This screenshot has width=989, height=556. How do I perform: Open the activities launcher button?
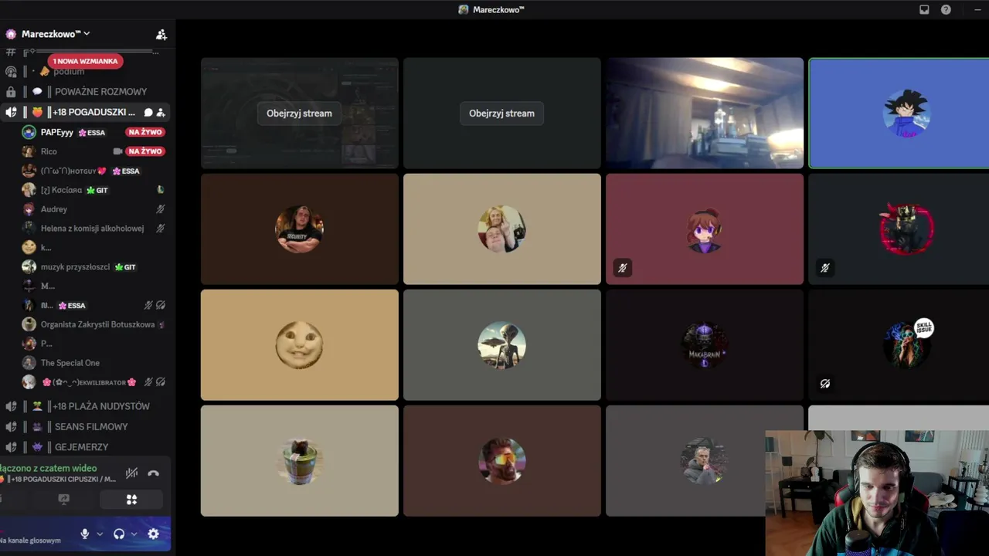click(x=131, y=500)
